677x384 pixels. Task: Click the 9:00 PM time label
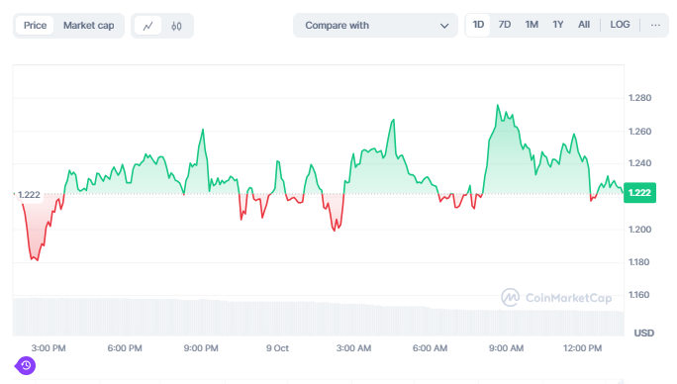coord(201,348)
